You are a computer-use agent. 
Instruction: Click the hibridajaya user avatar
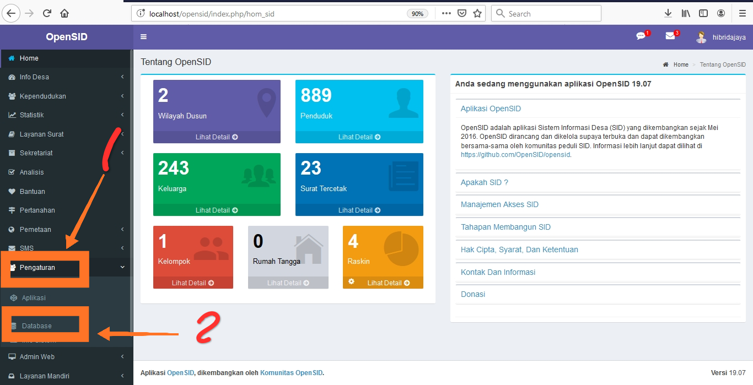pyautogui.click(x=701, y=37)
